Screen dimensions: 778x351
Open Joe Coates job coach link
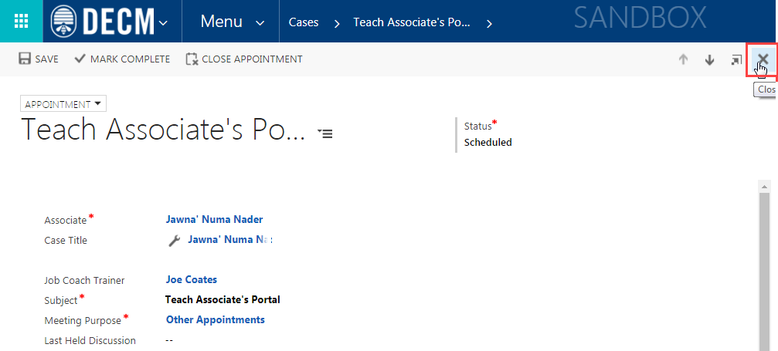(x=192, y=279)
